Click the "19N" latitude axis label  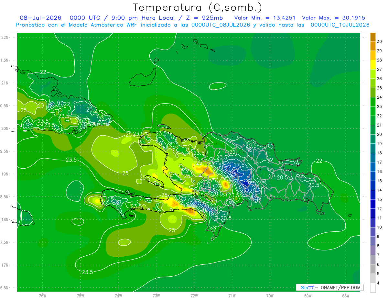[x=5, y=174]
